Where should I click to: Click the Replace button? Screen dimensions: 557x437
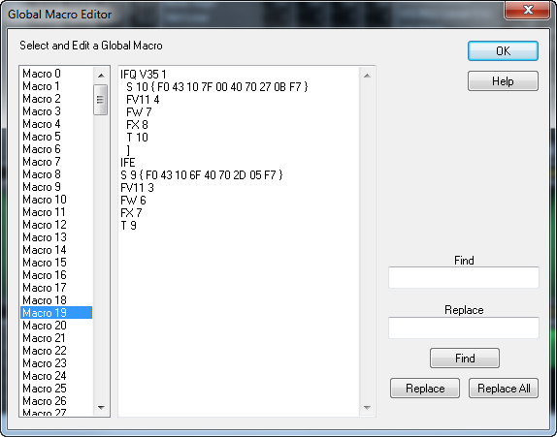[x=425, y=389]
